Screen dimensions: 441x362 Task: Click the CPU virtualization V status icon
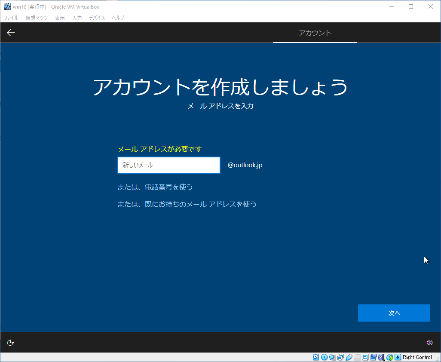tap(381, 357)
